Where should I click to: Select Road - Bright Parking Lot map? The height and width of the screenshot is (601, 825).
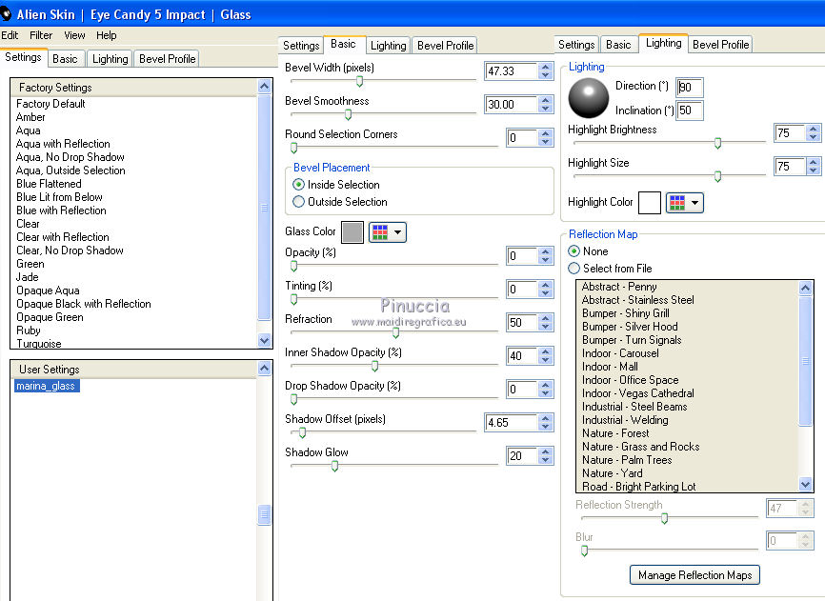tap(638, 487)
